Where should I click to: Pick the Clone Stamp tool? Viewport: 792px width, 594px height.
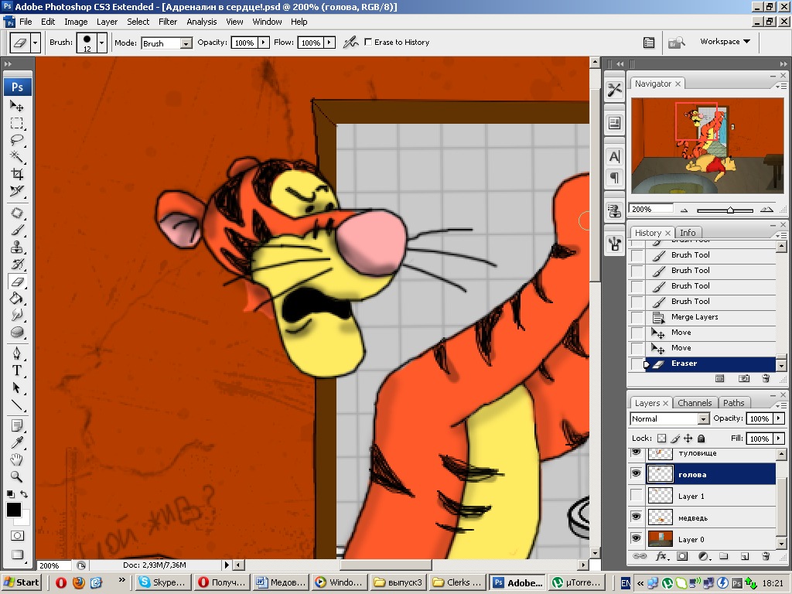click(x=17, y=247)
